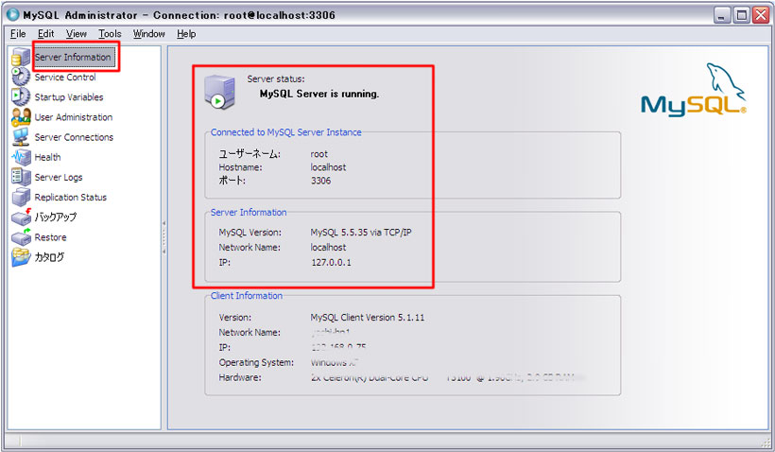Click the Service Control gear icon
Screen dimensions: 775x452
tap(20, 77)
